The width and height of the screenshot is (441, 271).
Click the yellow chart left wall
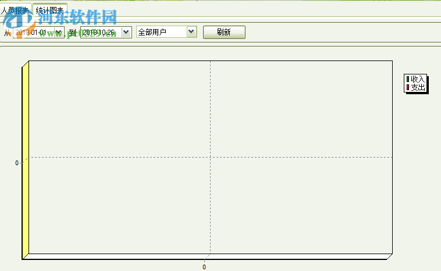point(26,160)
